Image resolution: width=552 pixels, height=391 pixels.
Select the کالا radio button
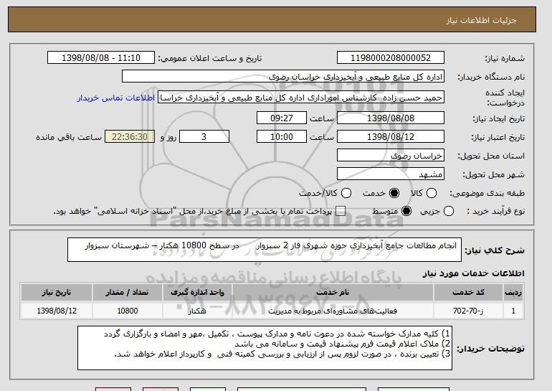pos(432,193)
